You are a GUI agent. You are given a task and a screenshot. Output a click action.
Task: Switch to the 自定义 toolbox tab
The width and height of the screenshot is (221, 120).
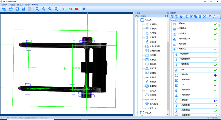coord(143,16)
